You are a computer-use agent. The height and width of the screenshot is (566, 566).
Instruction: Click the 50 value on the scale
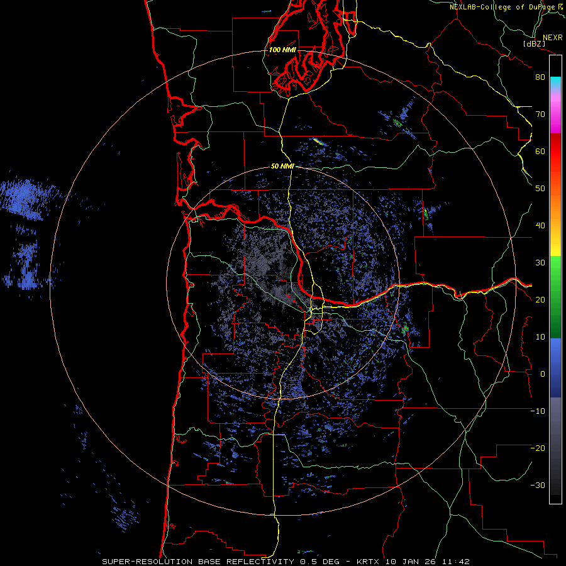540,189
